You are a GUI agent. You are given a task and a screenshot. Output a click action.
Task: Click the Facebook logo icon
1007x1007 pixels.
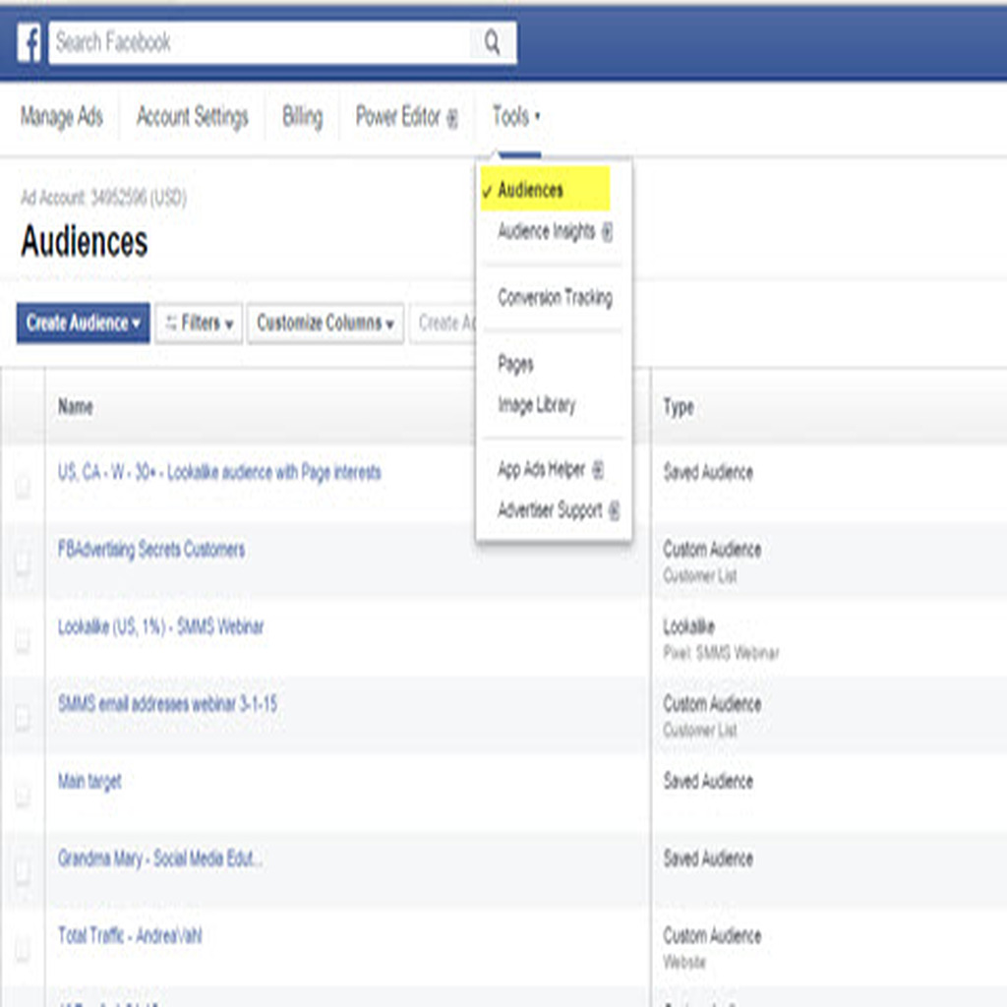point(29,42)
